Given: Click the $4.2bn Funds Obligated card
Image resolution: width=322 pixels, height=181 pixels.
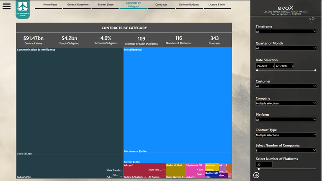Looking at the screenshot, I should pyautogui.click(x=69, y=40).
